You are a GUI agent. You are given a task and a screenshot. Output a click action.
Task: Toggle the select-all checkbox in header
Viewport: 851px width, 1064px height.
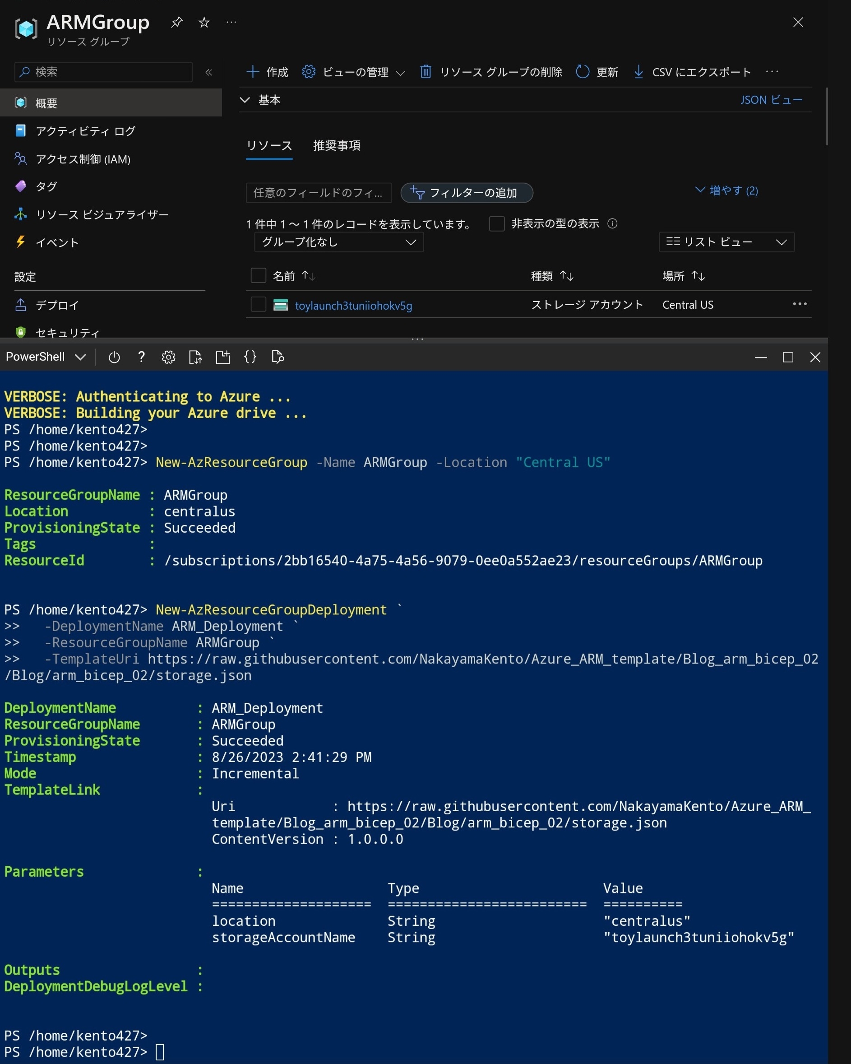(259, 275)
